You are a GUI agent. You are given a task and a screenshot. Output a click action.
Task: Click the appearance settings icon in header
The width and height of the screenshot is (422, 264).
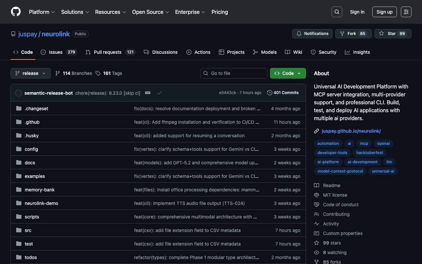406,12
